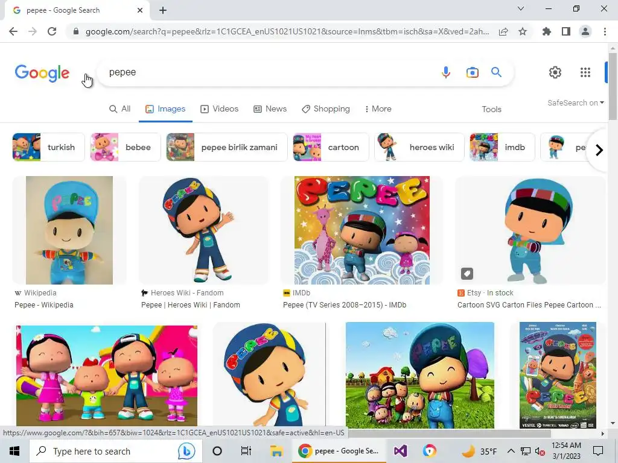Open the Windows Start menu
The image size is (618, 463).
(x=14, y=451)
